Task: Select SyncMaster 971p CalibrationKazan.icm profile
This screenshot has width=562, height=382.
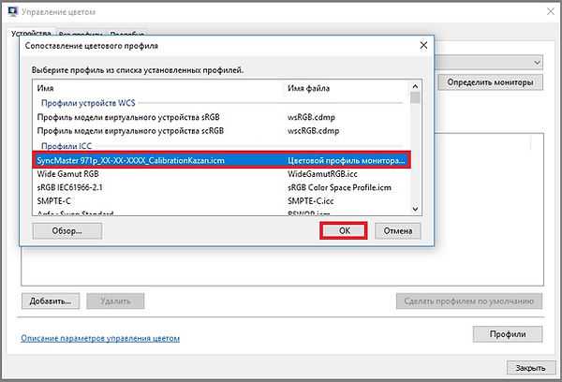Action: (221, 160)
